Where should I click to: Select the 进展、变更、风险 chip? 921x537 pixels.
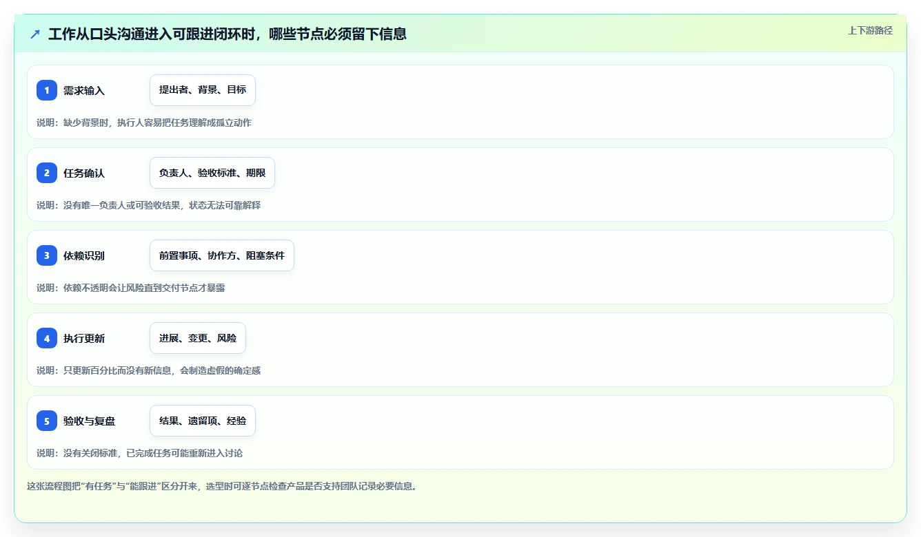[x=198, y=338]
